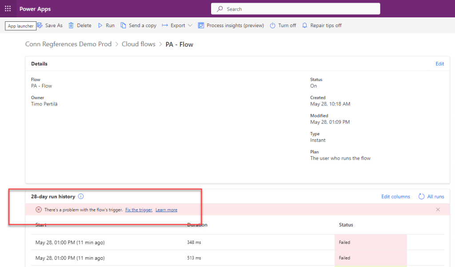The image size is (455, 267).
Task: Go to Conn Regferences Demo Prod breadcrumb
Action: [x=68, y=44]
